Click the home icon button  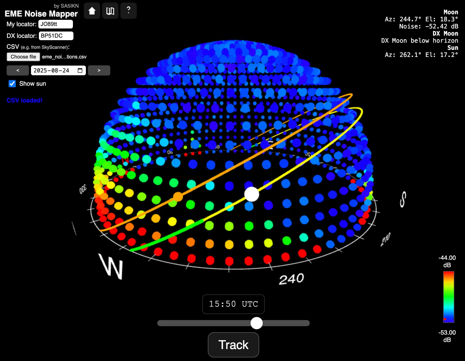[x=92, y=11]
